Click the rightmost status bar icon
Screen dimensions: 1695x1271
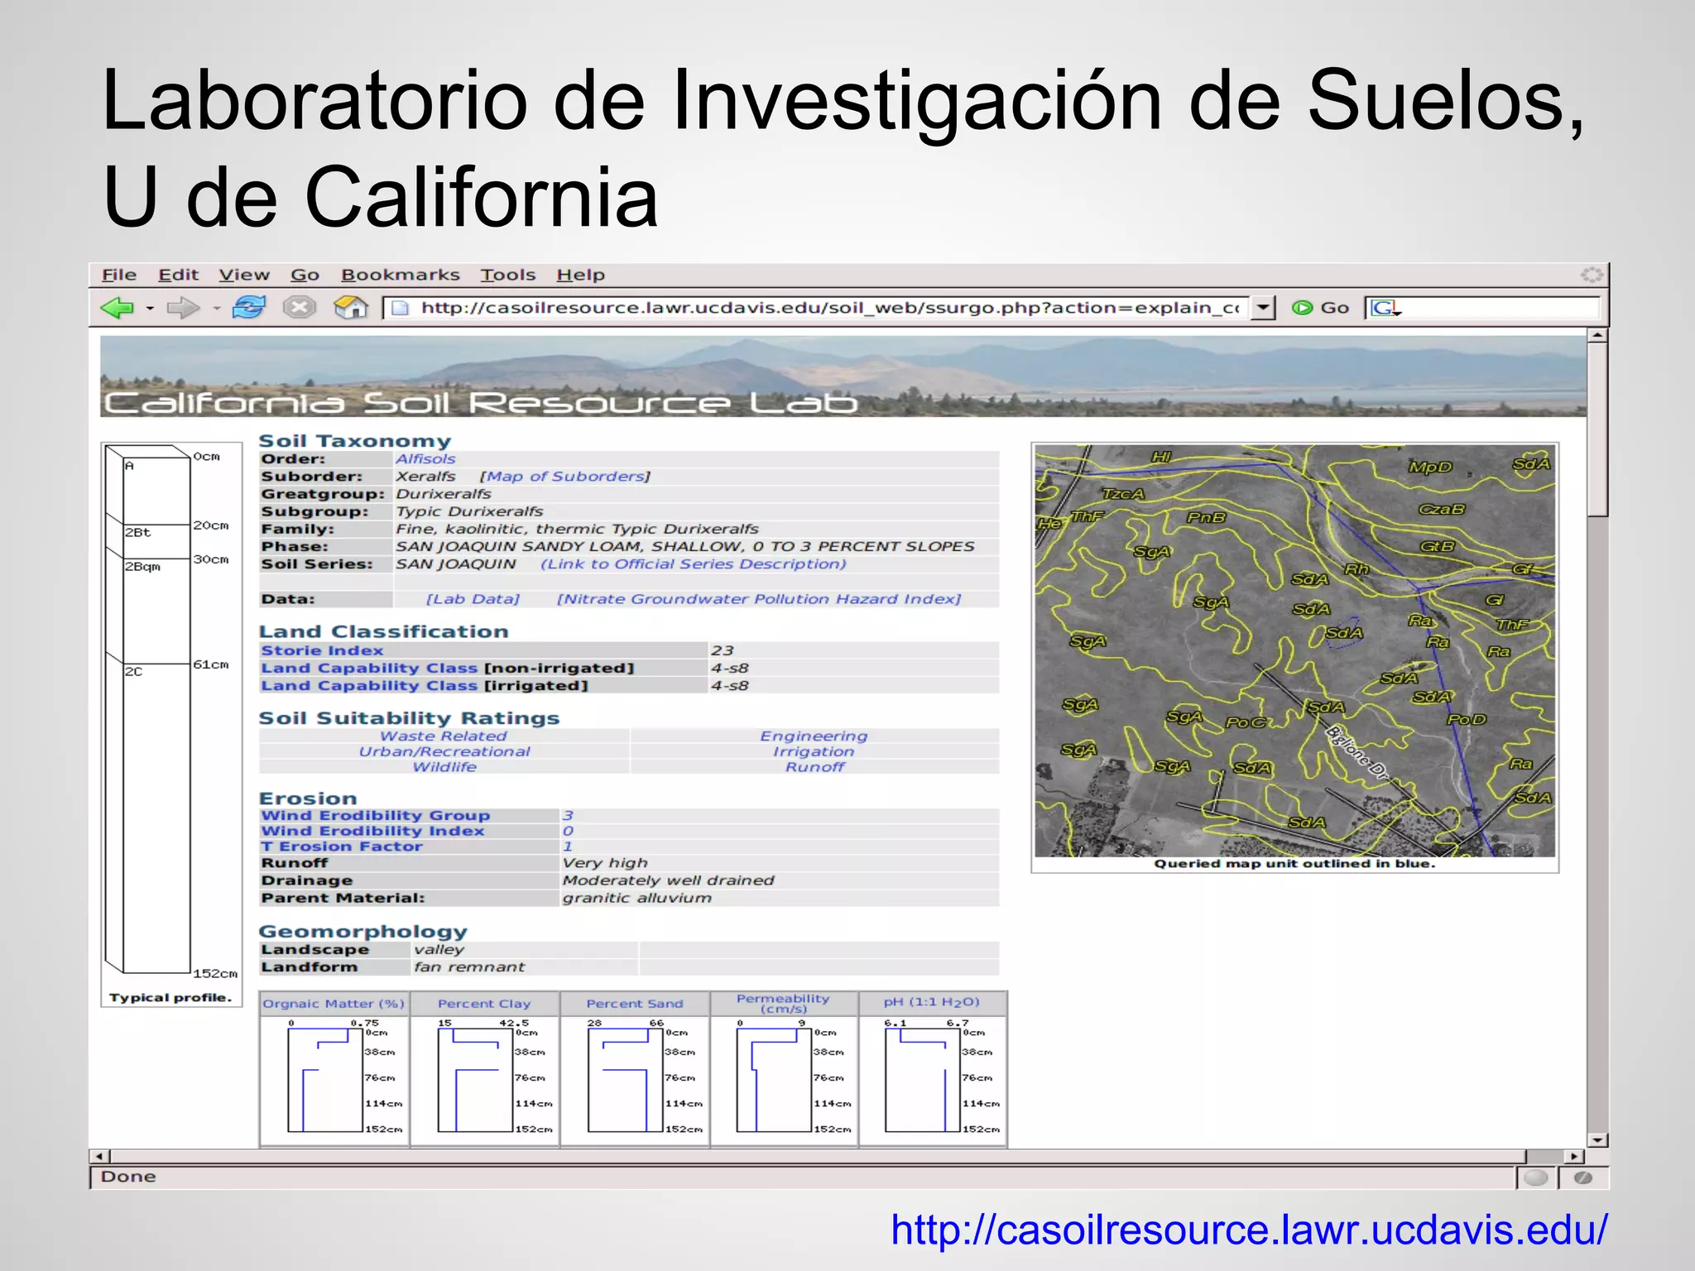[x=1583, y=1177]
